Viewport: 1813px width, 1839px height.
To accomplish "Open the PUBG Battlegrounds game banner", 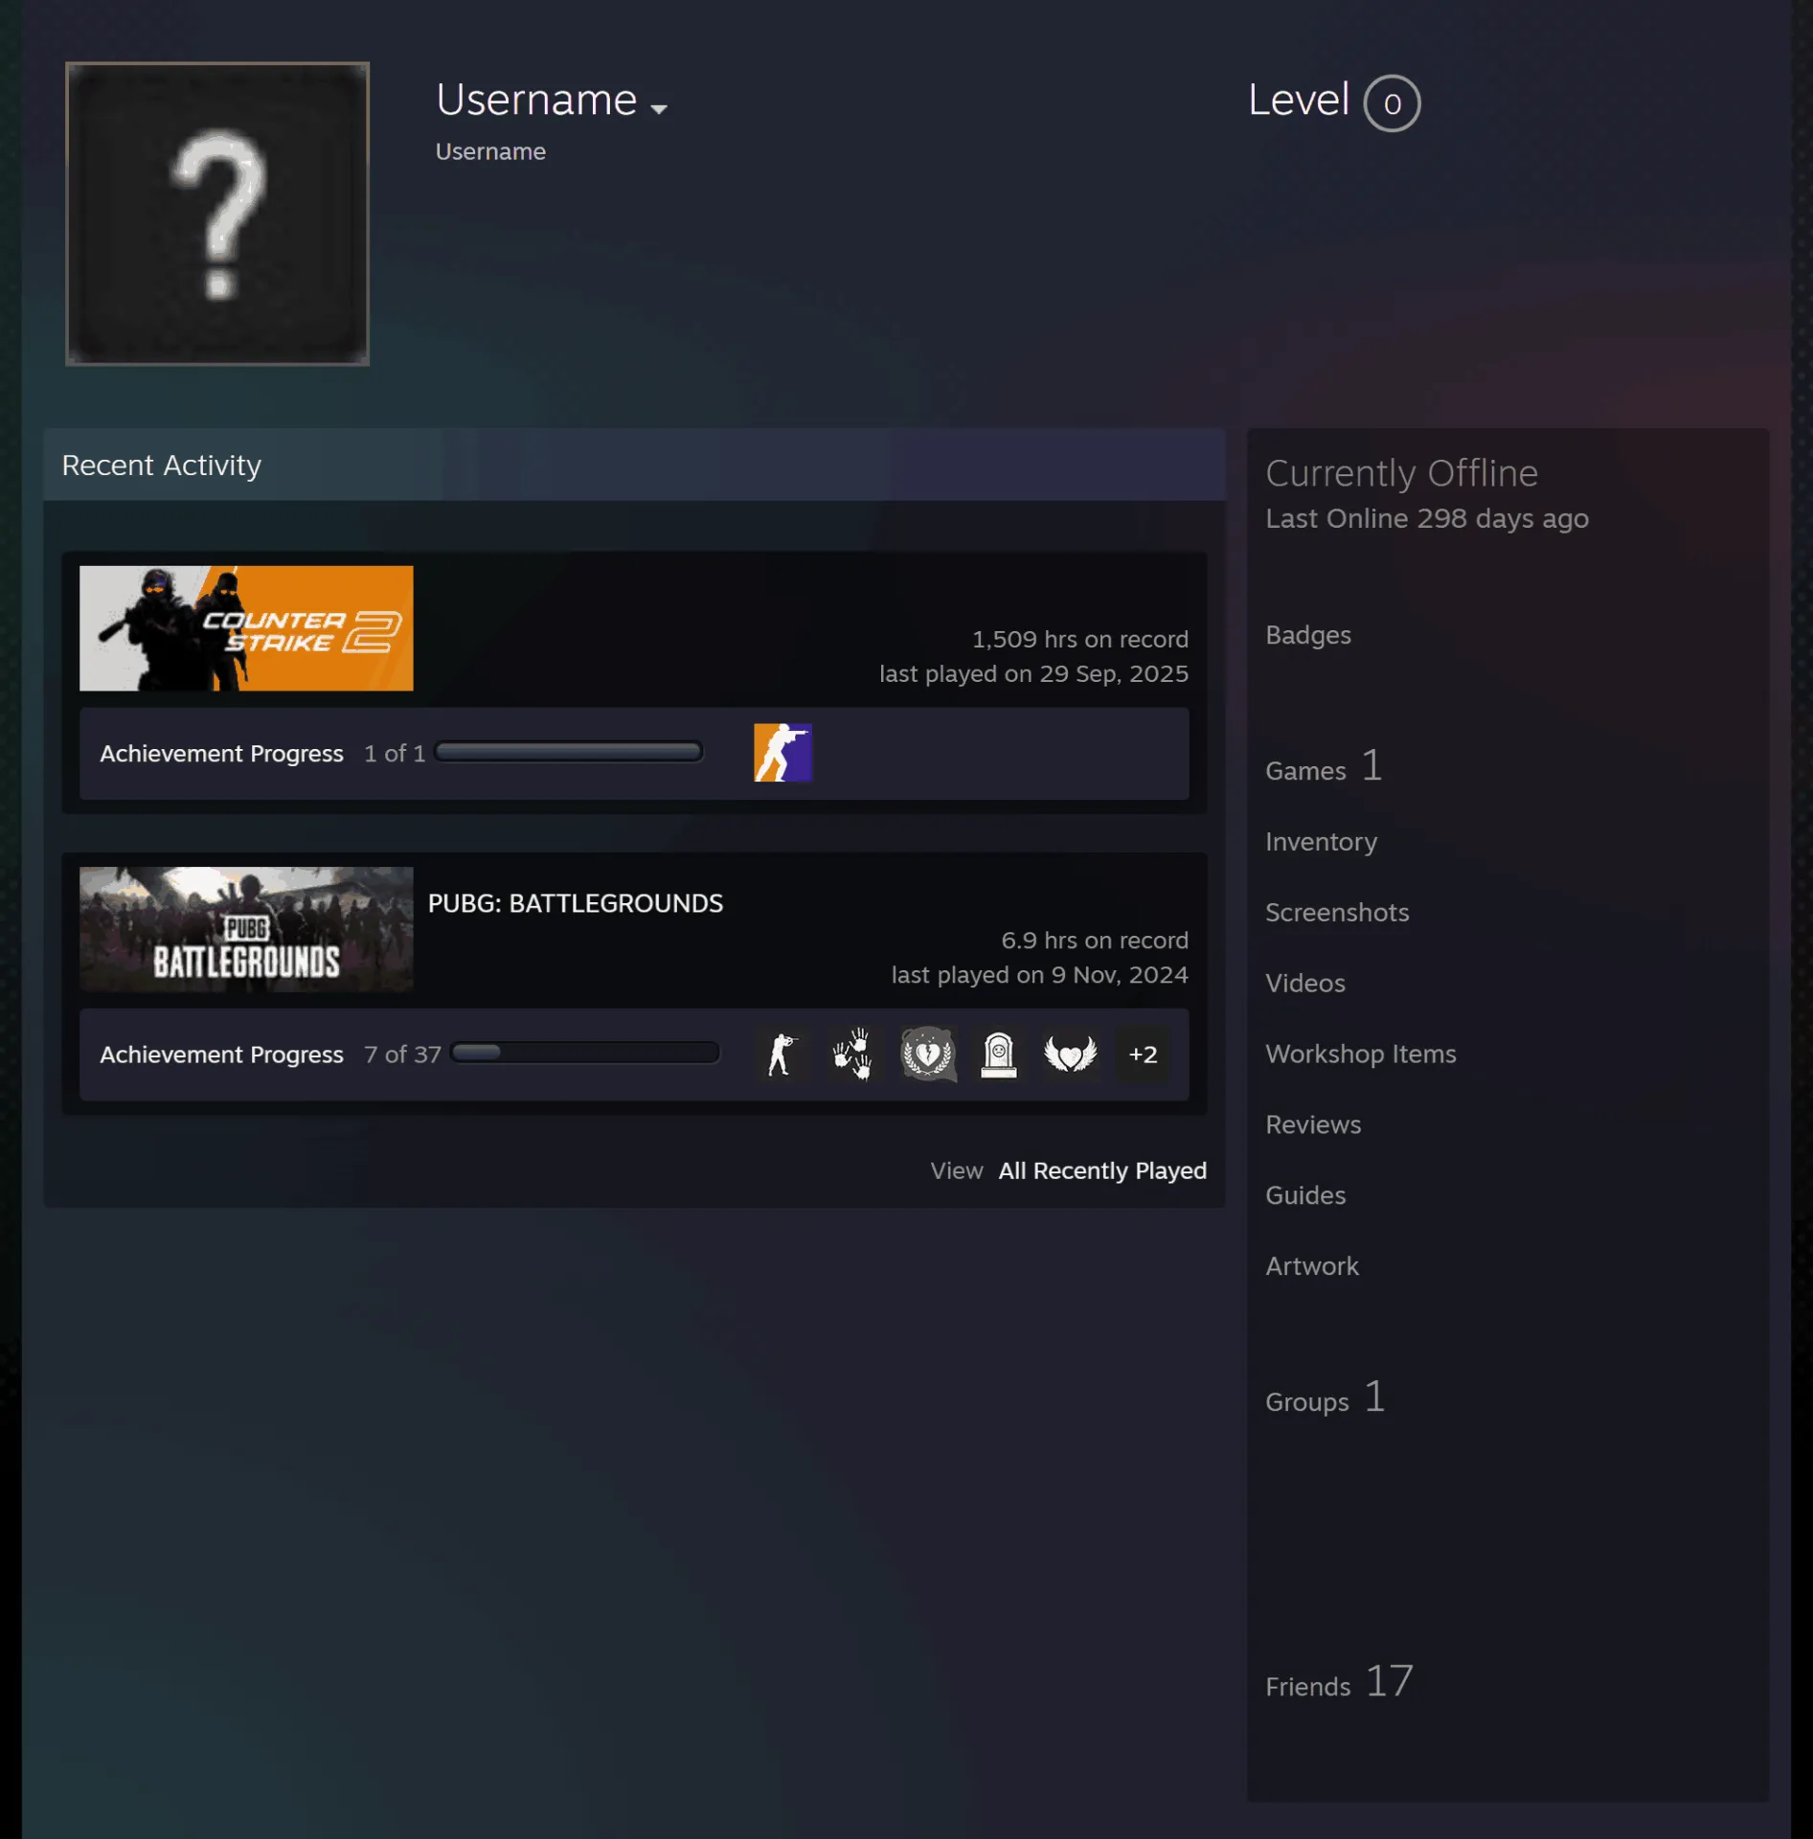I will 246,929.
